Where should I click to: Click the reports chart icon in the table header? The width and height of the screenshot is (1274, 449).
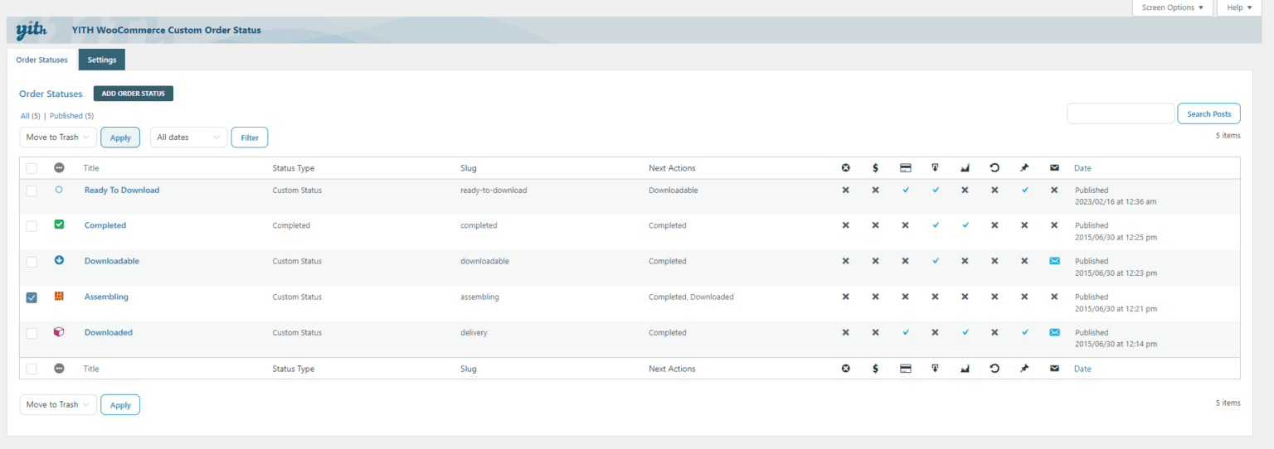(x=965, y=168)
